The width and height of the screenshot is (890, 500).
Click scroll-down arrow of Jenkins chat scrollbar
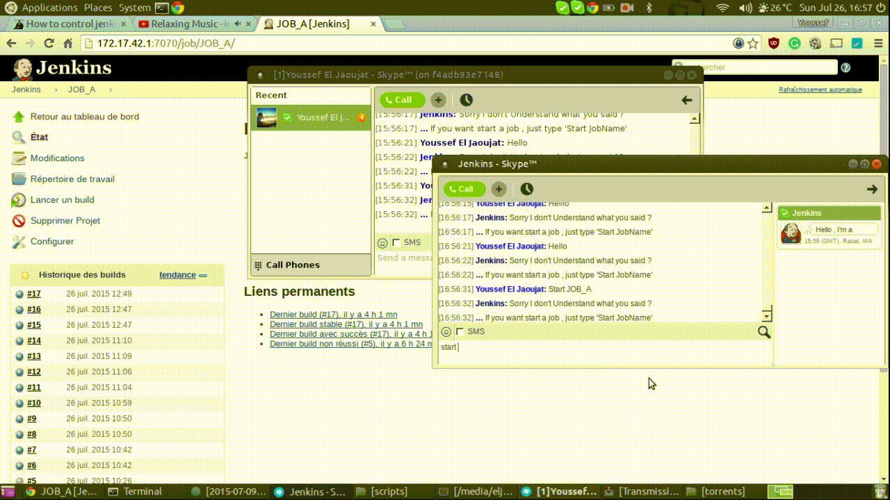(767, 316)
